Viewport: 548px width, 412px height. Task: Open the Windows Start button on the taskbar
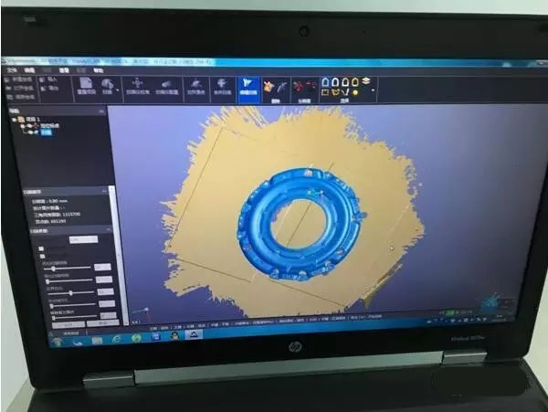pyautogui.click(x=57, y=338)
